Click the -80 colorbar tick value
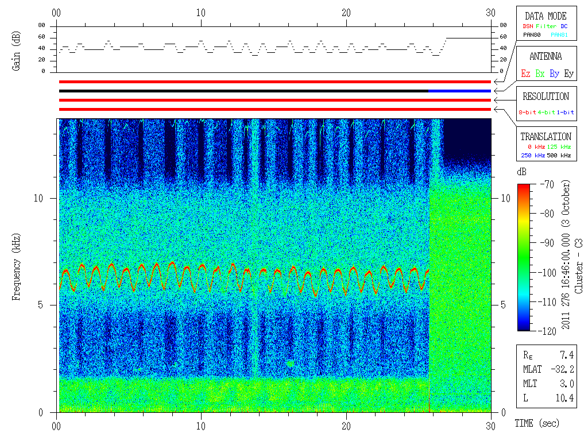This screenshot has width=588, height=441. pos(547,214)
